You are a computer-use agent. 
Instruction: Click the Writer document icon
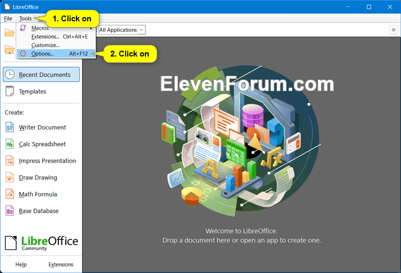[10, 127]
